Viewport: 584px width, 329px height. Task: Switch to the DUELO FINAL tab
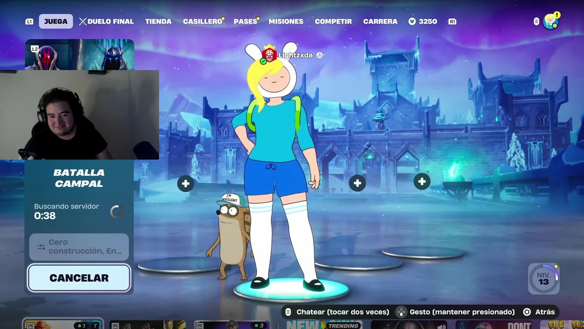tap(106, 21)
